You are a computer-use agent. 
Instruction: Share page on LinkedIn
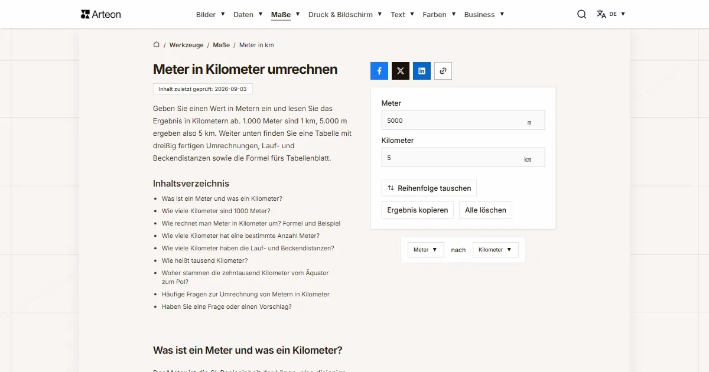pos(422,71)
